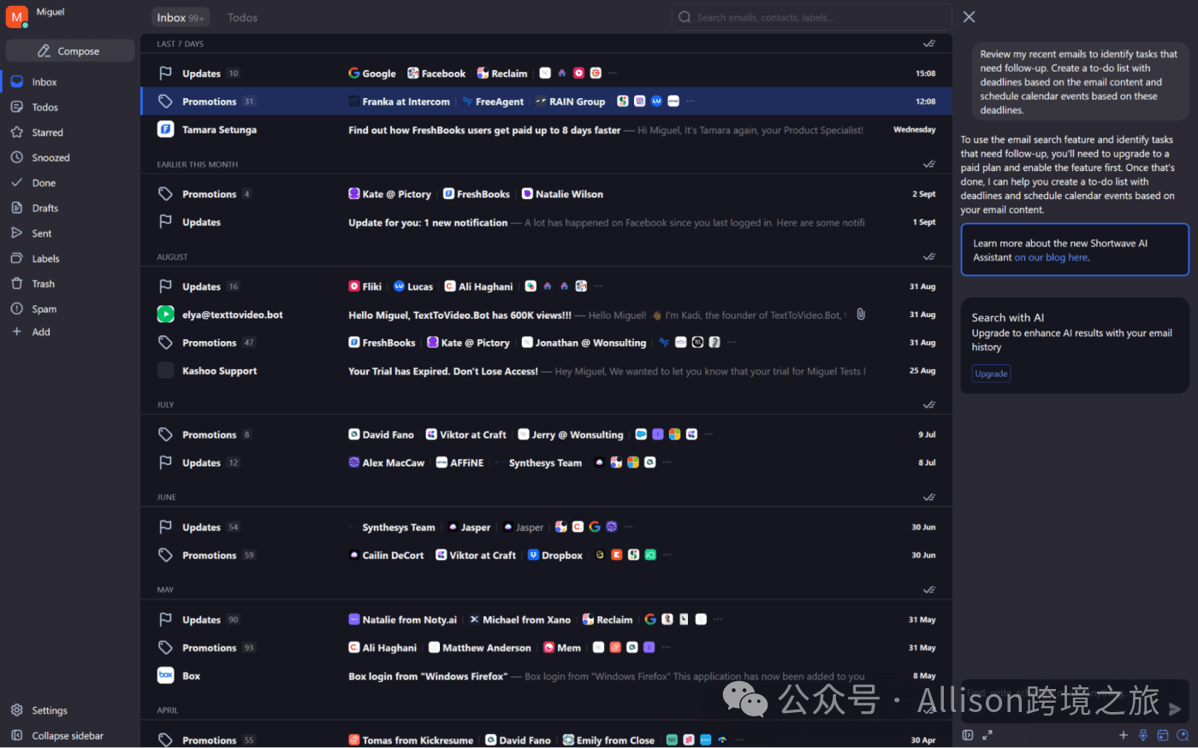Screen dimensions: 1198x748
Task: Switch to the Todos tab
Action: (242, 18)
